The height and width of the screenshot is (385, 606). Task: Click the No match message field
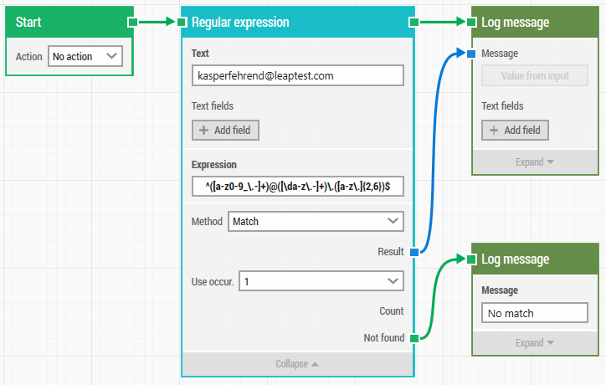535,313
